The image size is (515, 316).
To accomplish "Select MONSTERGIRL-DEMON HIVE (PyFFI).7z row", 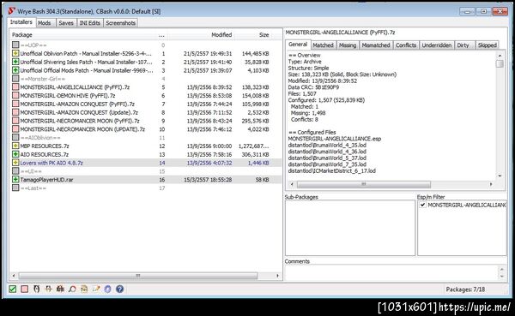I will coord(146,95).
